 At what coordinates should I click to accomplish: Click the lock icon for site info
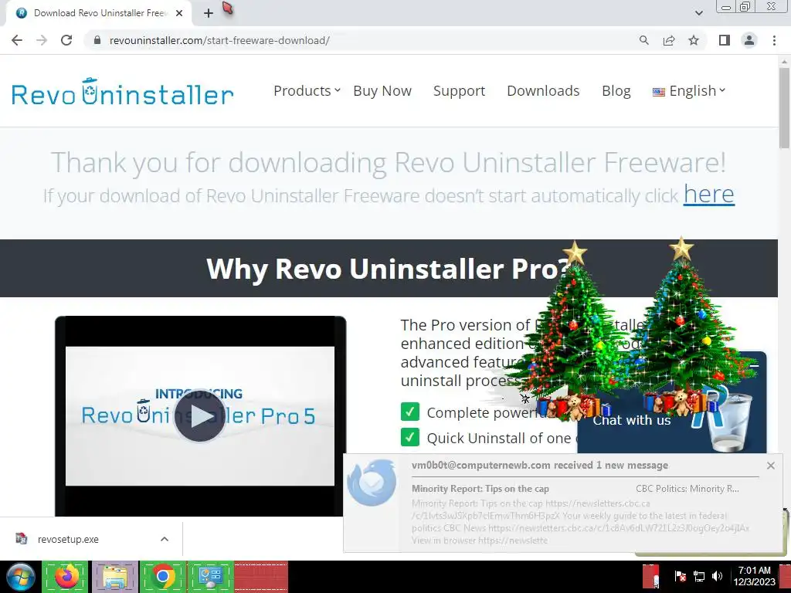97,40
